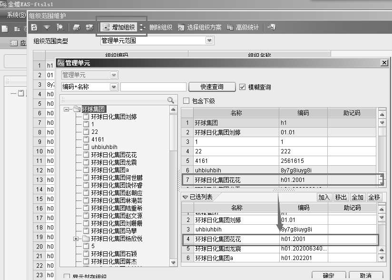Click the print icon in toolbar

(x=77, y=27)
